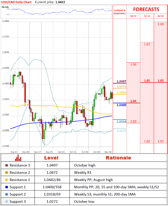168x206 pixels.
Task: Click the 1.0472 resistance level marker
Action: click(x=121, y=86)
